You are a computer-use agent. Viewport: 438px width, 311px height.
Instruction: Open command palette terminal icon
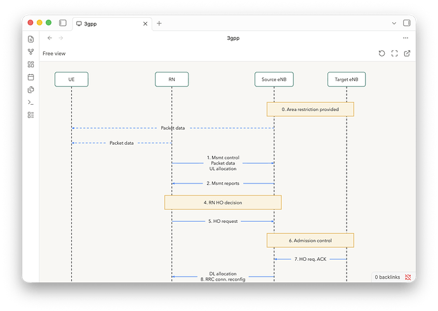(x=31, y=102)
